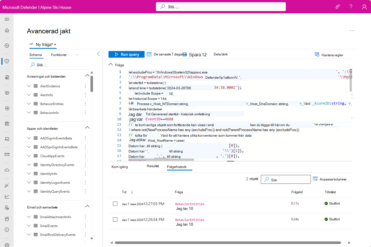This screenshot has height=247, width=371.
Task: Go to the Home icon in sidebar
Action: 7,30
